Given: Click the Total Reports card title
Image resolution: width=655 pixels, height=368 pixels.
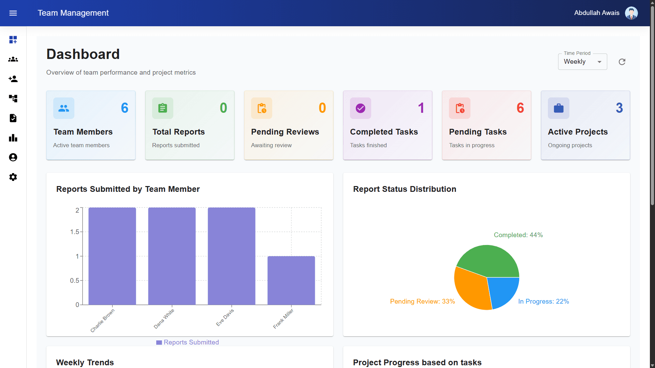Looking at the screenshot, I should coord(178,132).
